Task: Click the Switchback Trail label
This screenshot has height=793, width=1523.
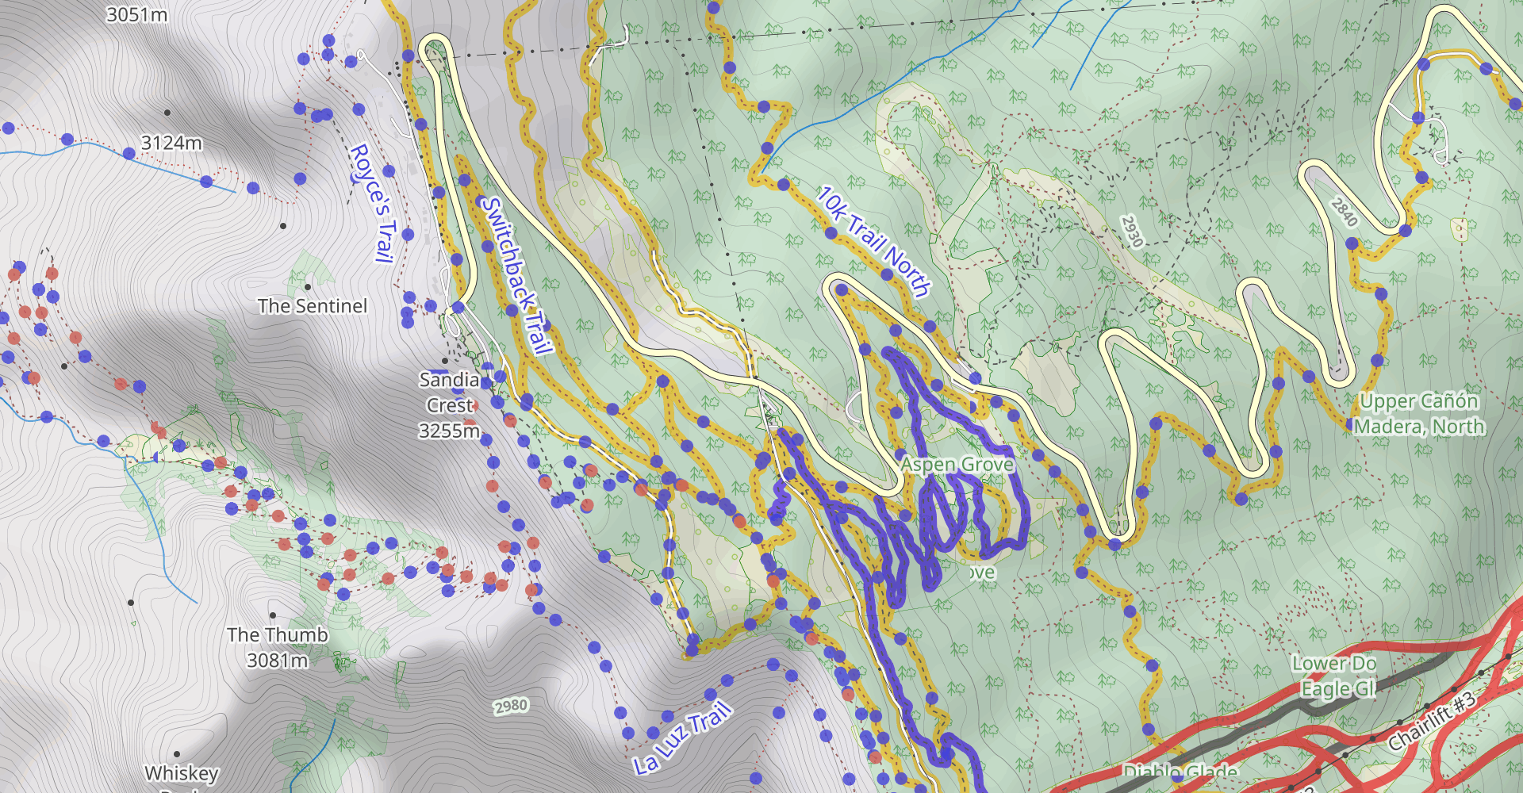Action: pyautogui.click(x=516, y=275)
